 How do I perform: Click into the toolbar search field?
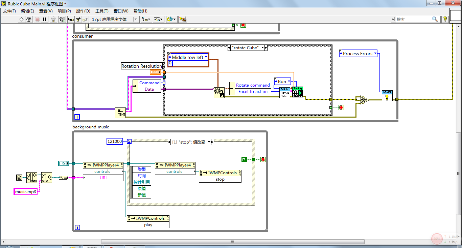pos(413,19)
